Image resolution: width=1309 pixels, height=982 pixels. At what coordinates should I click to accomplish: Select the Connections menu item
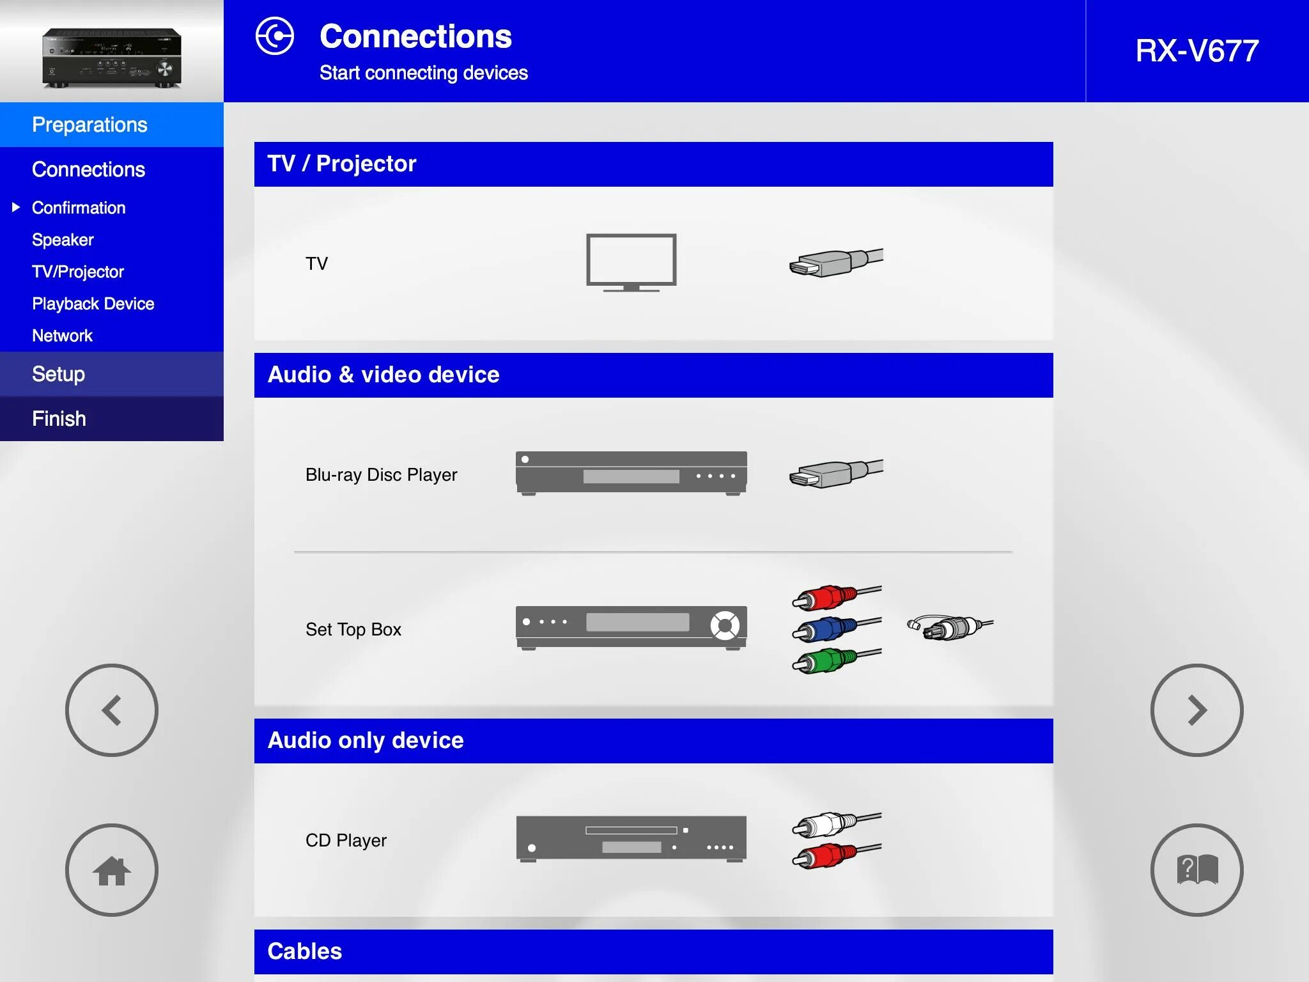(x=88, y=169)
